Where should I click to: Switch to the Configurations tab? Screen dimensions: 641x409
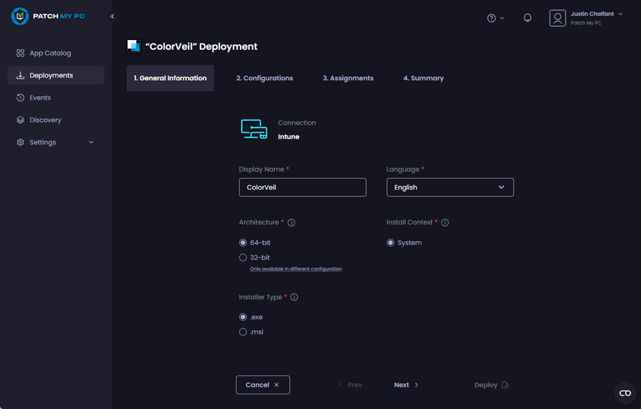click(264, 77)
